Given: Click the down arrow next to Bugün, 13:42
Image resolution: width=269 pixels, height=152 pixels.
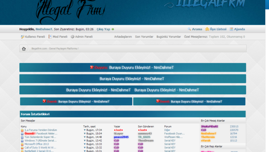Looking at the screenshot, I should (84, 141).
